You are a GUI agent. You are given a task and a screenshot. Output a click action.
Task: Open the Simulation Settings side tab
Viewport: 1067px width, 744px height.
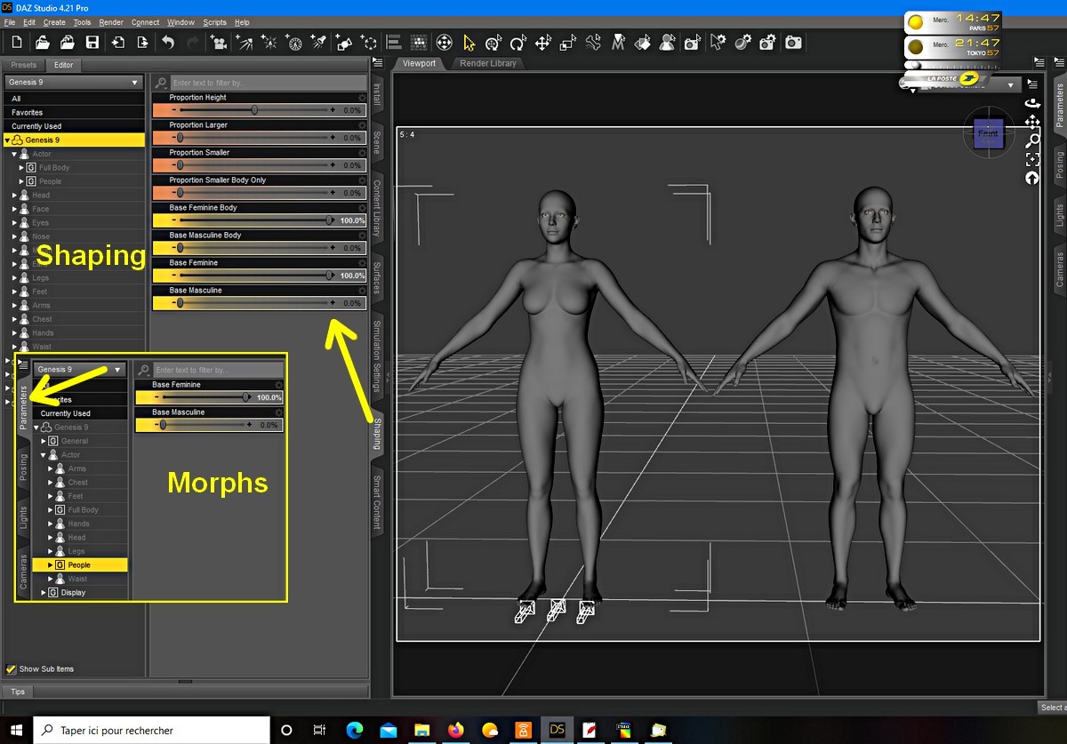(377, 355)
